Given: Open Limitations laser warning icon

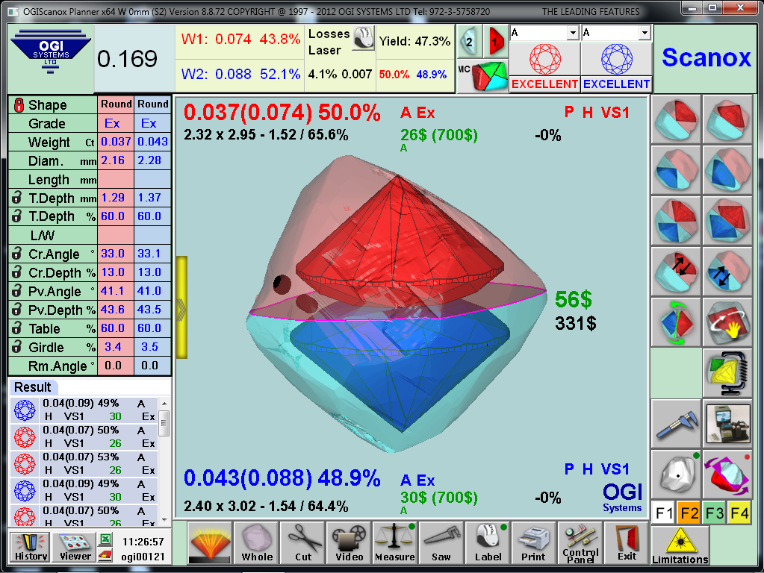Looking at the screenshot, I should pyautogui.click(x=680, y=545).
